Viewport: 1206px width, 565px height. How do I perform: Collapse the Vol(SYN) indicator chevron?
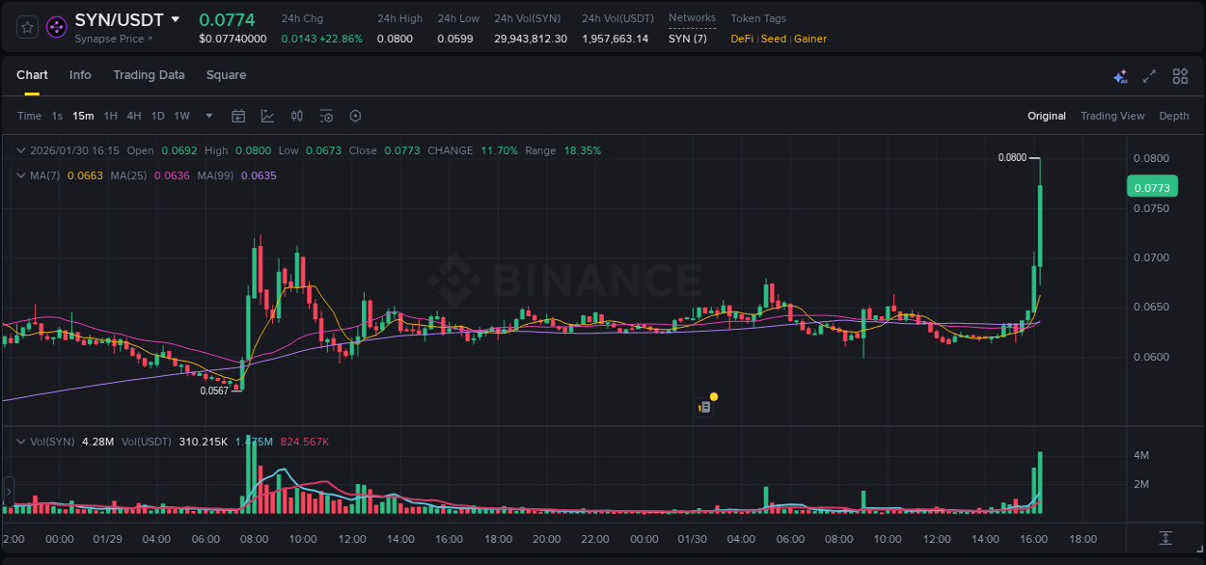click(x=20, y=441)
